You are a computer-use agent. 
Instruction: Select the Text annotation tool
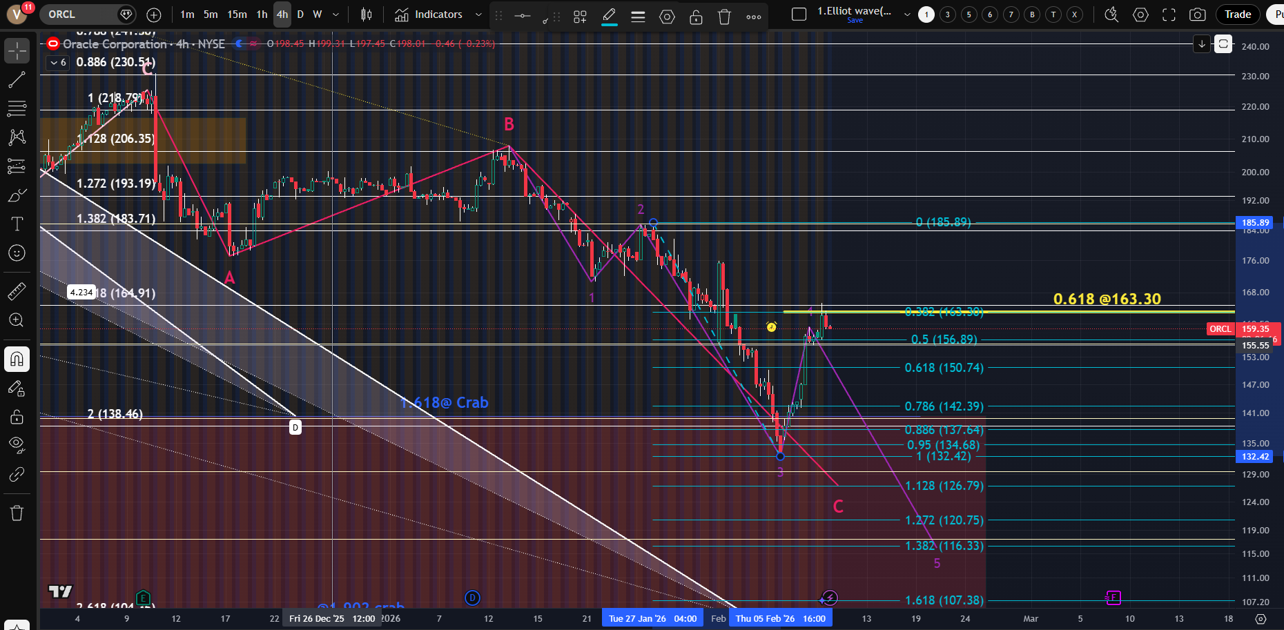coord(17,224)
